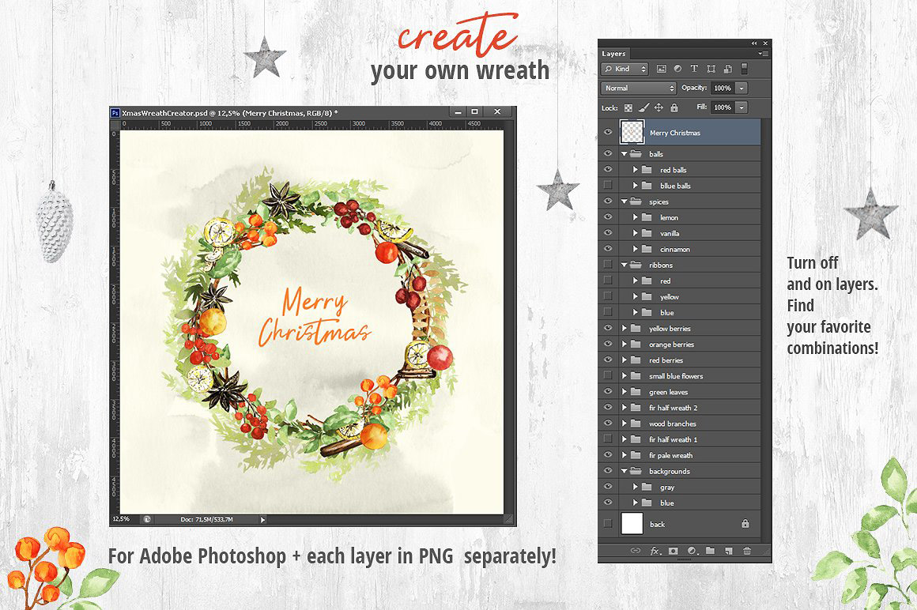Click the filter for pixel layers icon

pyautogui.click(x=661, y=70)
